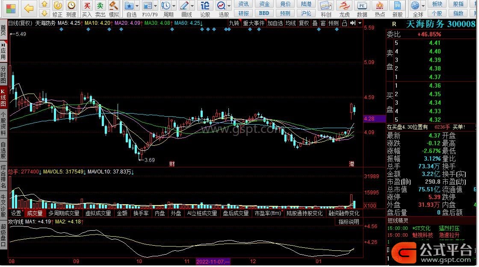
Task: Toggle 均线 moving average display
Action: click(x=290, y=23)
